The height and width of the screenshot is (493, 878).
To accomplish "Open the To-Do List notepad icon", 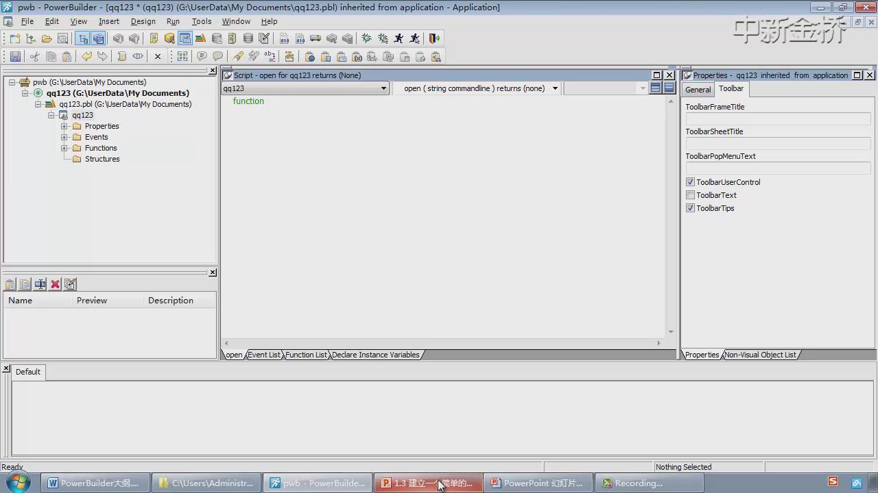I will pos(154,38).
